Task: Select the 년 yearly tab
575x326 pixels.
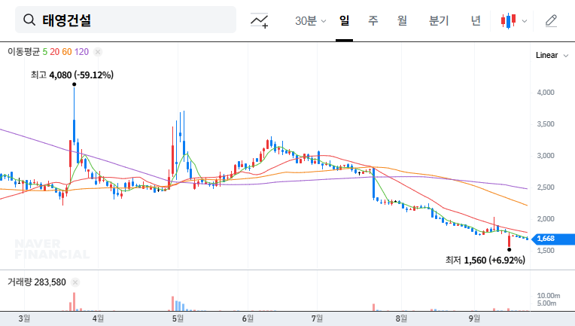Action: point(476,20)
